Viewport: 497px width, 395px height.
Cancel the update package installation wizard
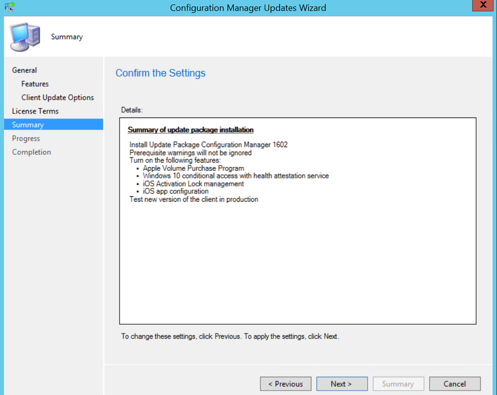coord(455,384)
